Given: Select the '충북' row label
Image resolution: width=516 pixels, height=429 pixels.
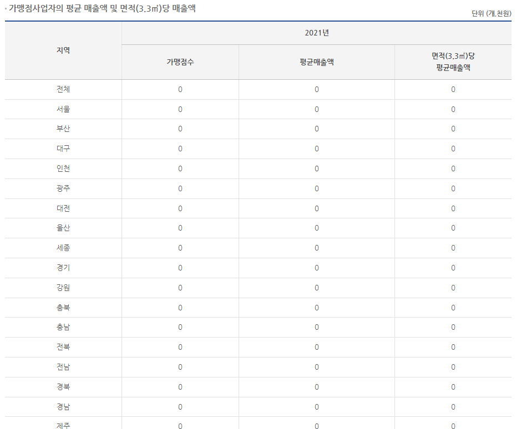Looking at the screenshot, I should point(63,308).
